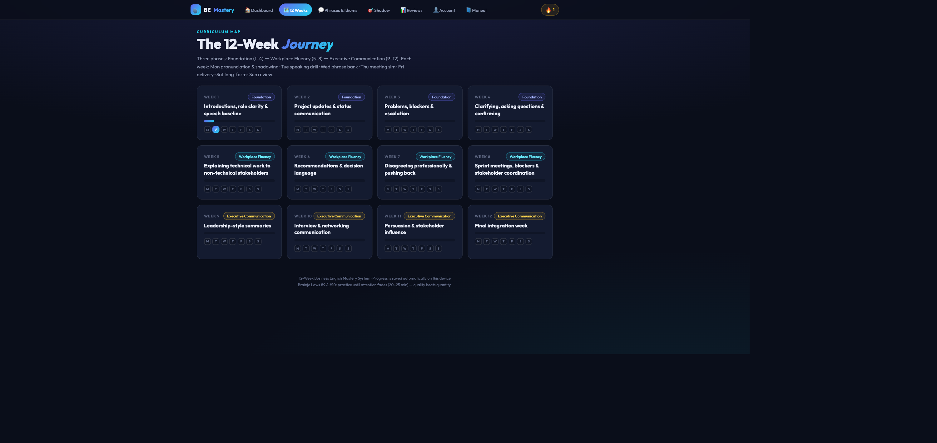The width and height of the screenshot is (937, 443).
Task: Select the 12 Weeks tab
Action: [295, 10]
